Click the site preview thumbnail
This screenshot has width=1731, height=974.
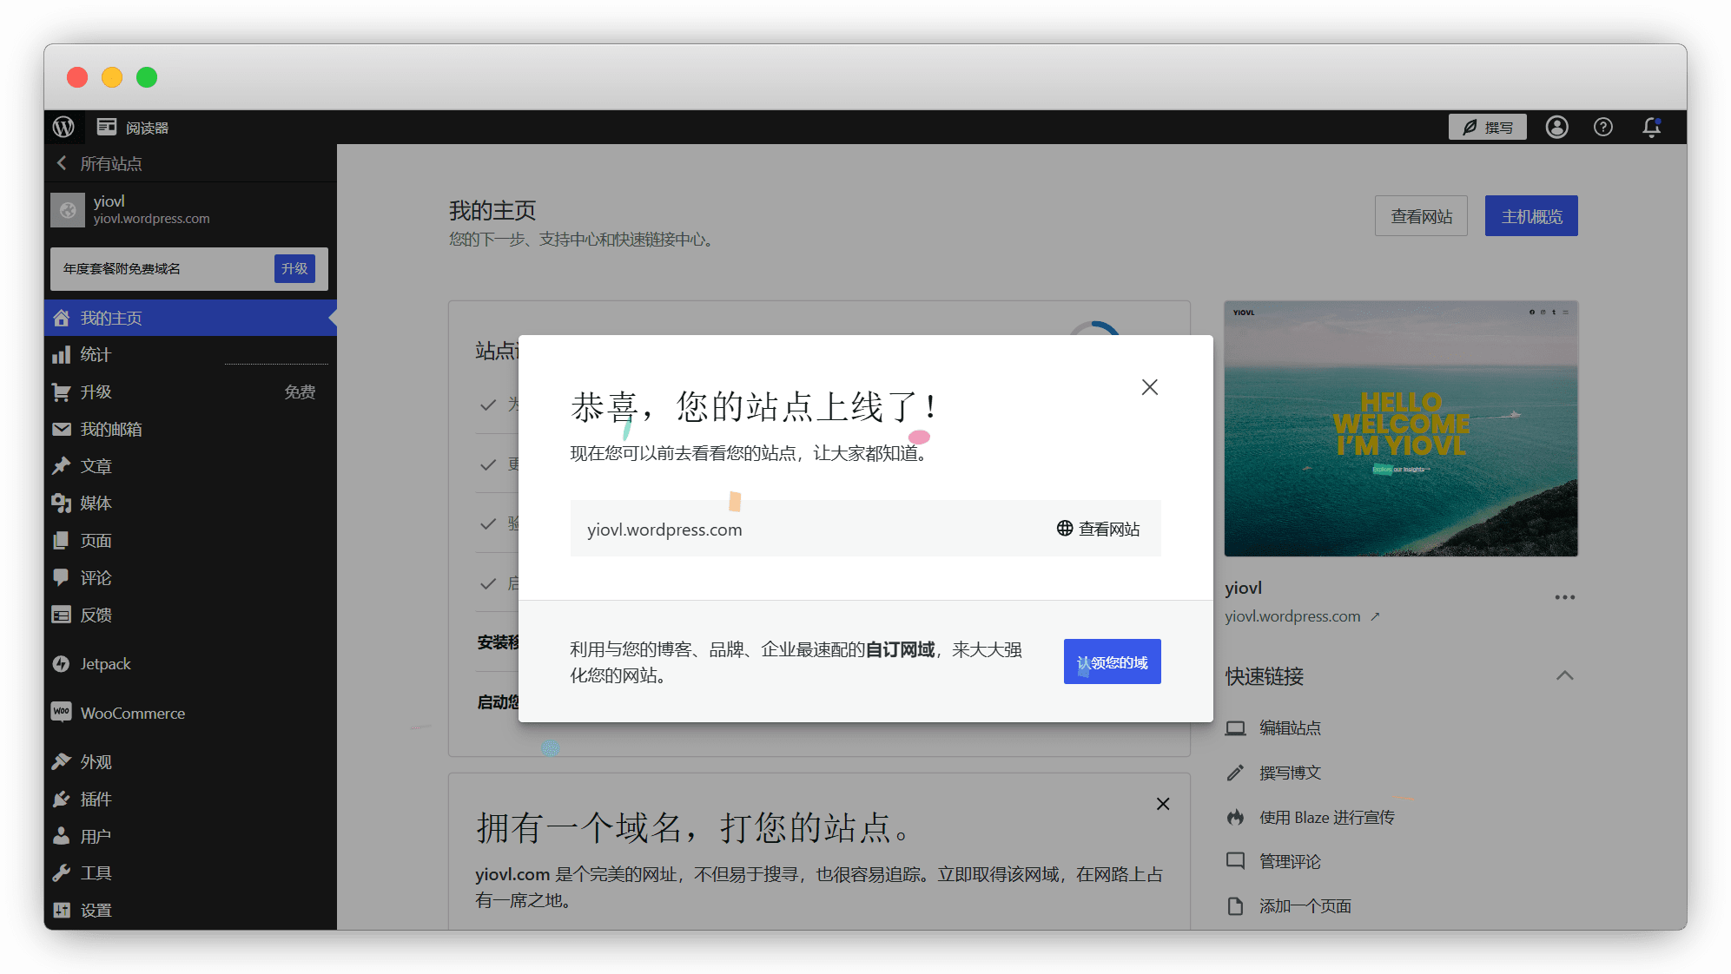tap(1400, 429)
